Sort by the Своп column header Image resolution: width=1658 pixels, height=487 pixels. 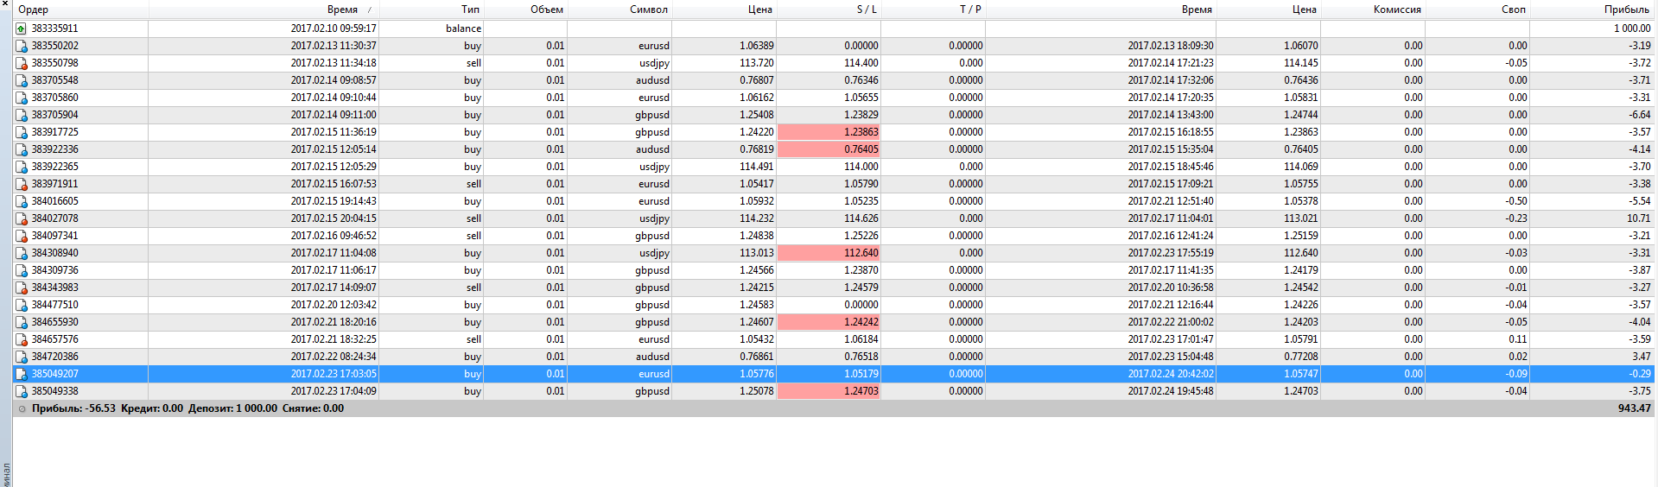click(x=1477, y=9)
